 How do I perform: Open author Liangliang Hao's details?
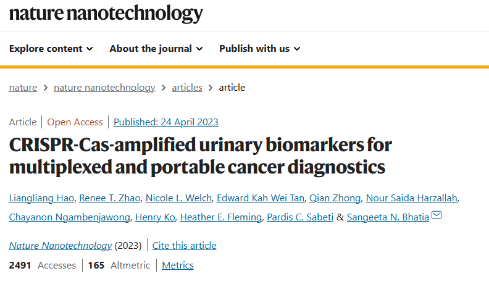pyautogui.click(x=41, y=198)
